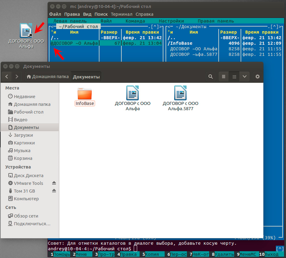Eject the Том 31 GB volume
Screen dimensions: 286x258
point(54,191)
